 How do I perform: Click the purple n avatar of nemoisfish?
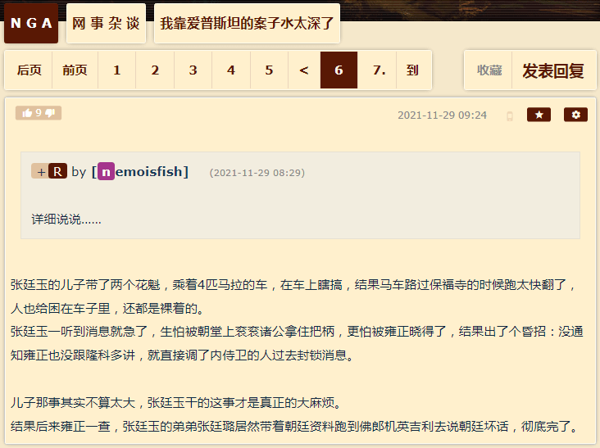pyautogui.click(x=106, y=172)
